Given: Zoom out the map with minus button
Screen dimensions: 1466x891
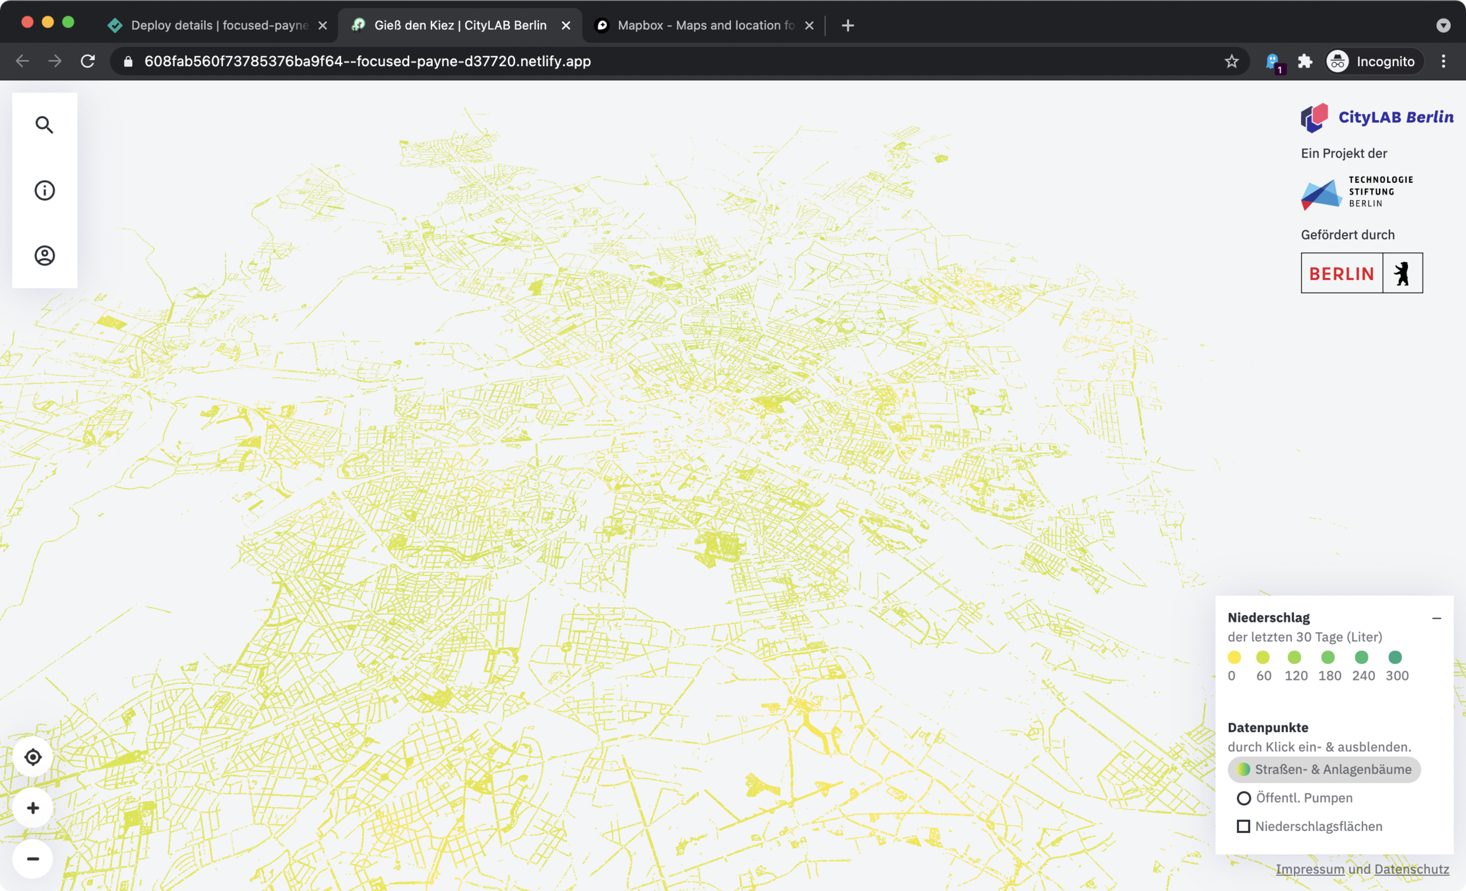Looking at the screenshot, I should (33, 859).
